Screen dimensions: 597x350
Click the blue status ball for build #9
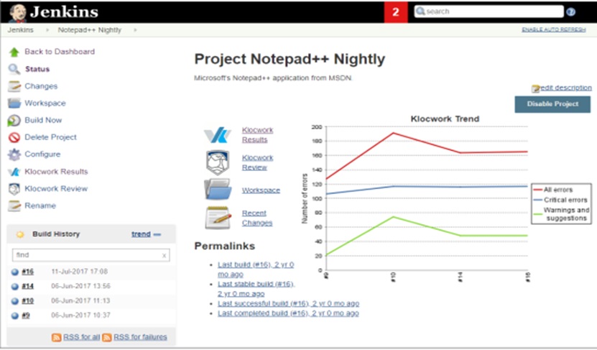click(15, 316)
